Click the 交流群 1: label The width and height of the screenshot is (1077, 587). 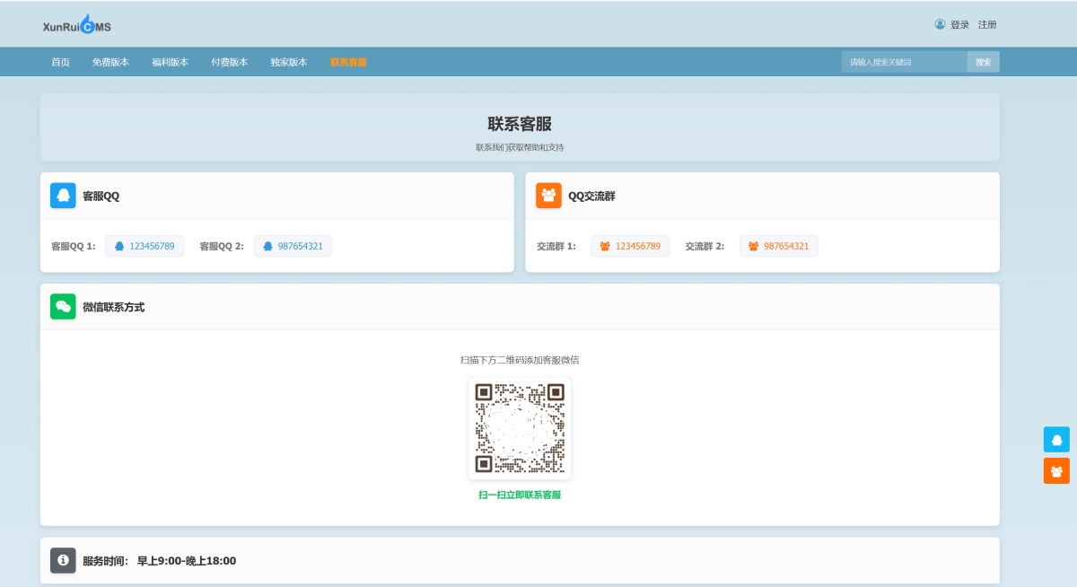click(x=556, y=246)
